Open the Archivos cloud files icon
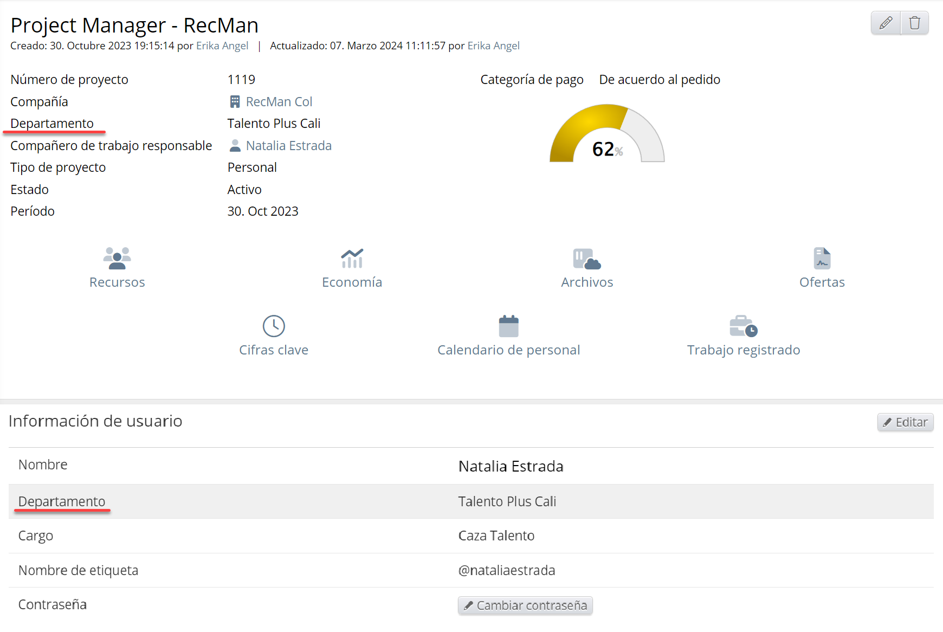Image resolution: width=943 pixels, height=632 pixels. pos(587,259)
